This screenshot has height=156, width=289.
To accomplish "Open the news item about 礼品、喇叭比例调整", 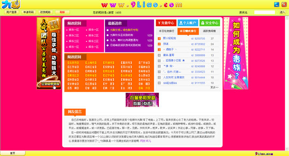I will pyautogui.click(x=124, y=40).
